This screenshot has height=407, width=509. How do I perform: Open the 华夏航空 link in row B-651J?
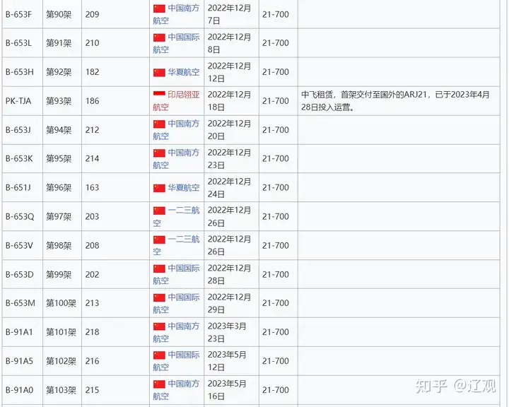click(x=183, y=187)
